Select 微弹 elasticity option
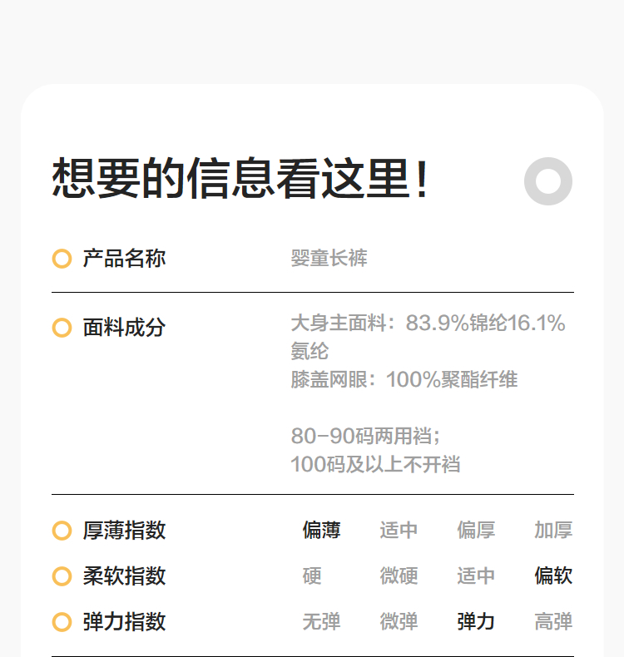 coord(399,622)
